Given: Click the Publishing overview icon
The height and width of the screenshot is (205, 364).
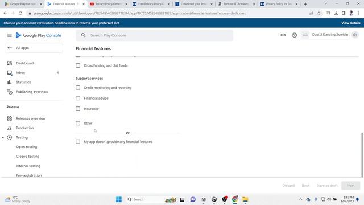Looking at the screenshot, I should 10,92.
